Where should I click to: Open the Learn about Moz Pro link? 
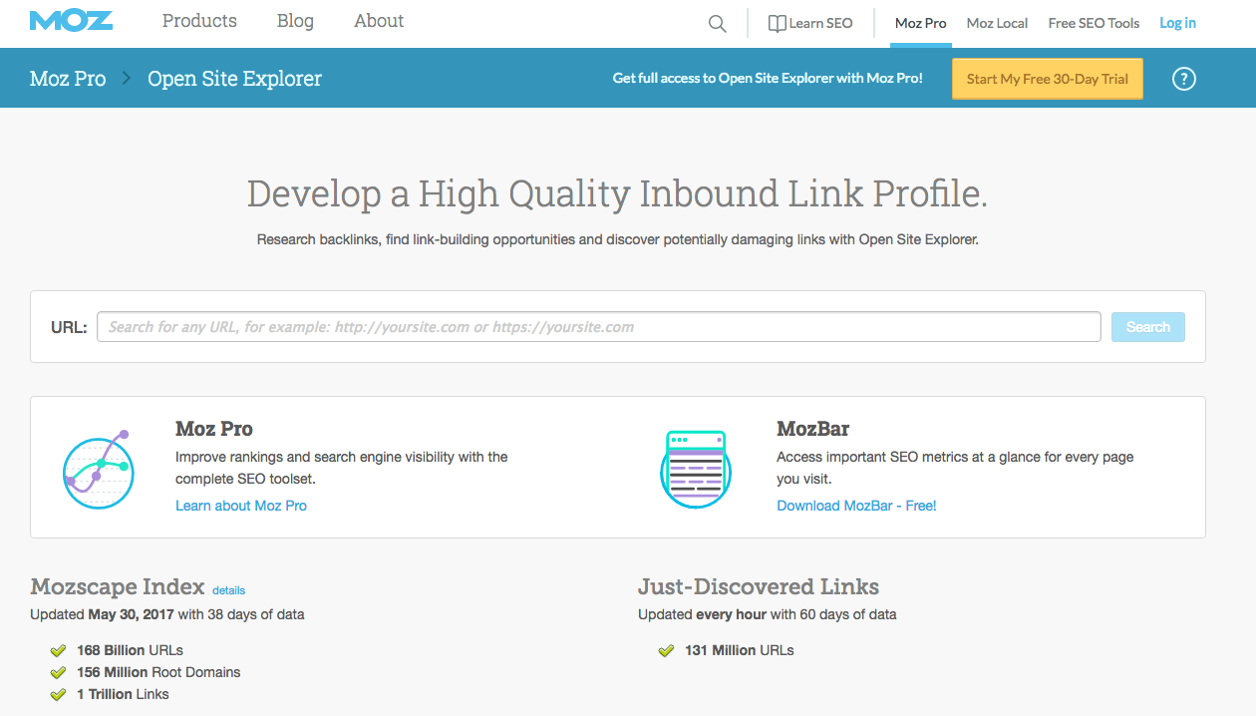[241, 506]
